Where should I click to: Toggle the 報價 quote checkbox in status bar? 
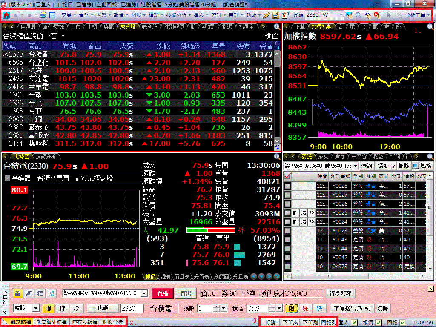click(x=379, y=322)
